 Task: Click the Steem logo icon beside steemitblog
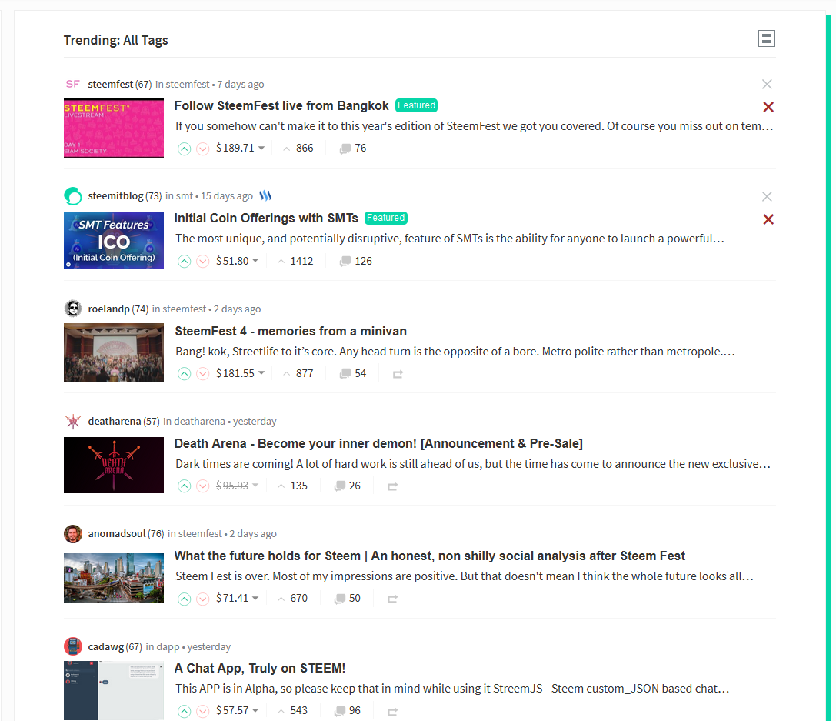pos(265,195)
